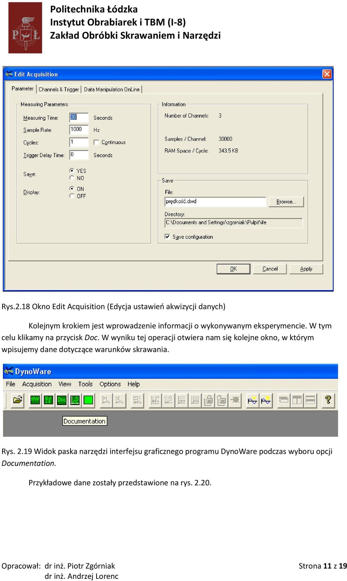Viewport: 347px width, 581px height.
Task: Open the Tools menu
Action: tap(85, 384)
